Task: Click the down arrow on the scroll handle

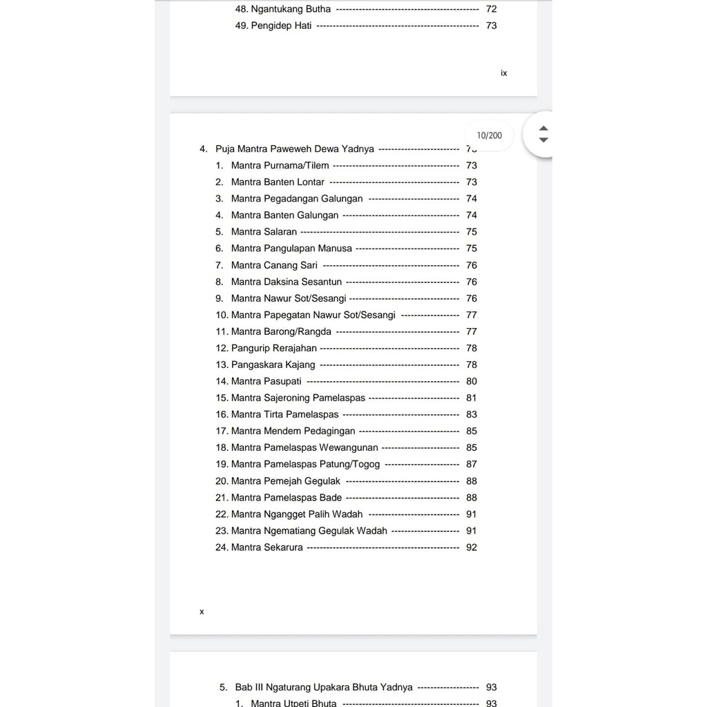Action: (543, 140)
